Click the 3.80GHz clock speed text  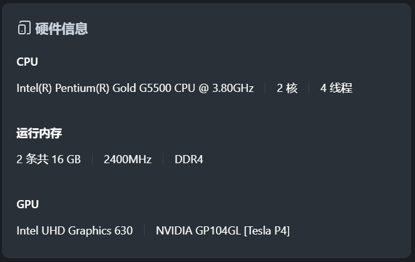[x=233, y=88]
